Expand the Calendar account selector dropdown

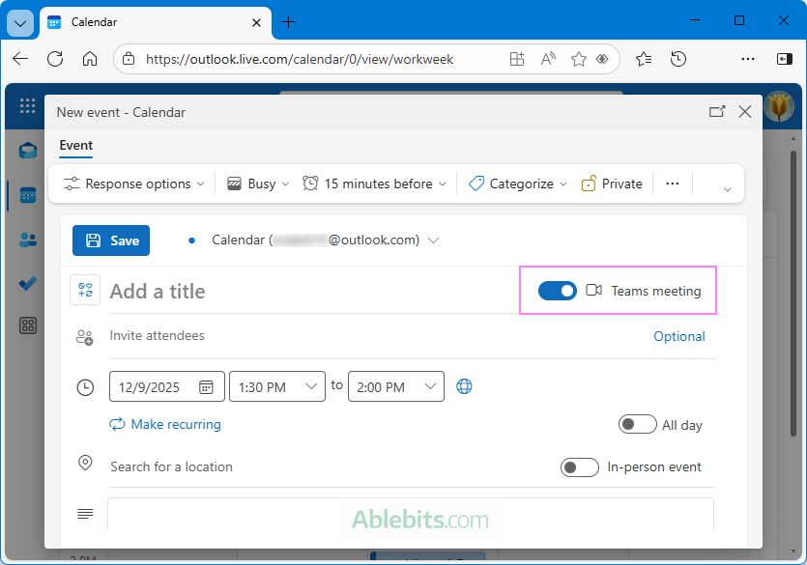432,240
